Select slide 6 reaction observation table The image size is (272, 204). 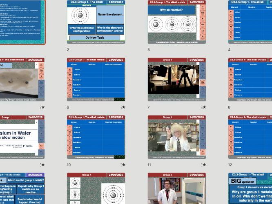[x=96, y=79]
